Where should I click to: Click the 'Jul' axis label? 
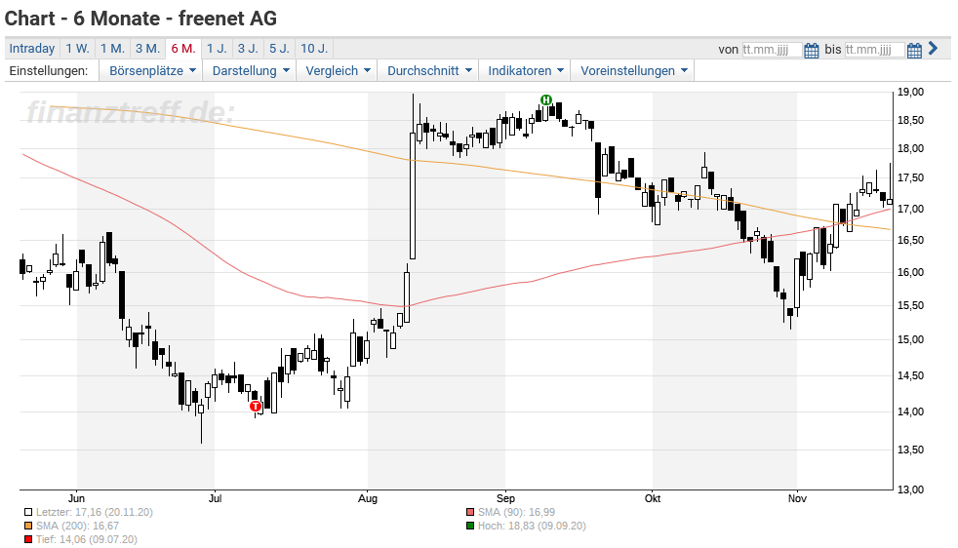[x=215, y=498]
